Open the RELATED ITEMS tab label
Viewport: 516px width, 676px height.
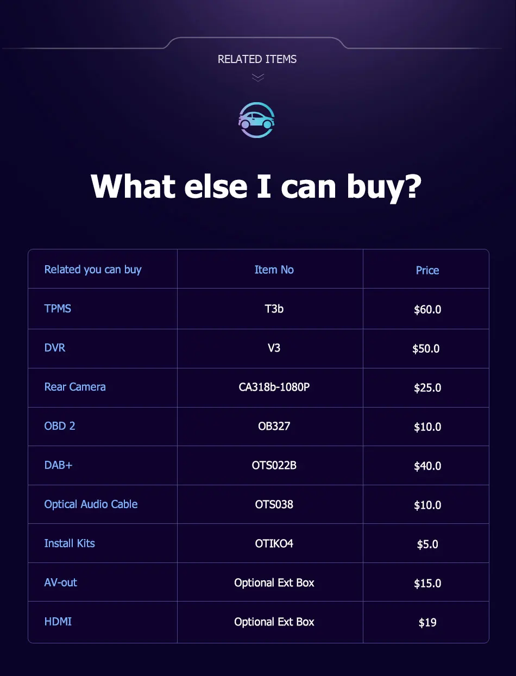click(x=257, y=59)
